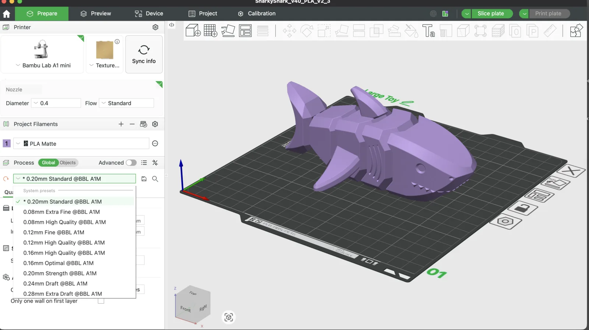Image resolution: width=589 pixels, height=330 pixels.
Task: Search process settings with magnifier icon
Action: click(x=155, y=179)
